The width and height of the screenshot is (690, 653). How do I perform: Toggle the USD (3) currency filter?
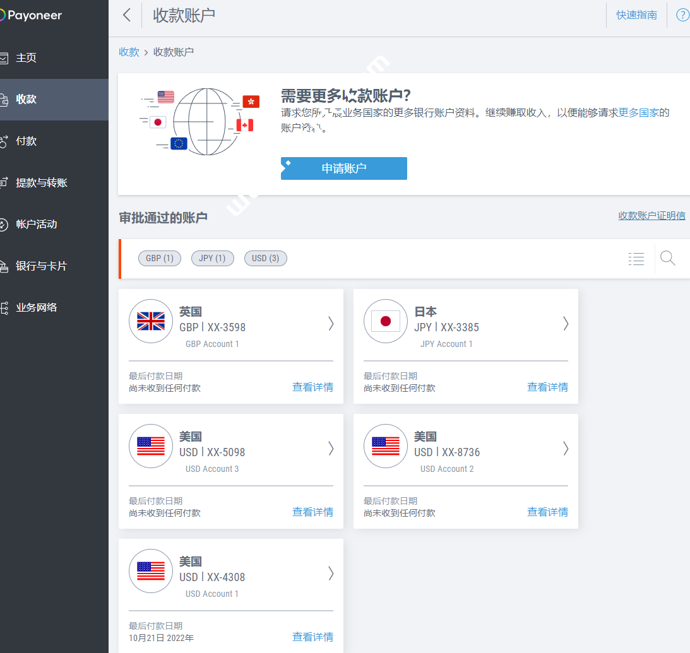pos(265,258)
